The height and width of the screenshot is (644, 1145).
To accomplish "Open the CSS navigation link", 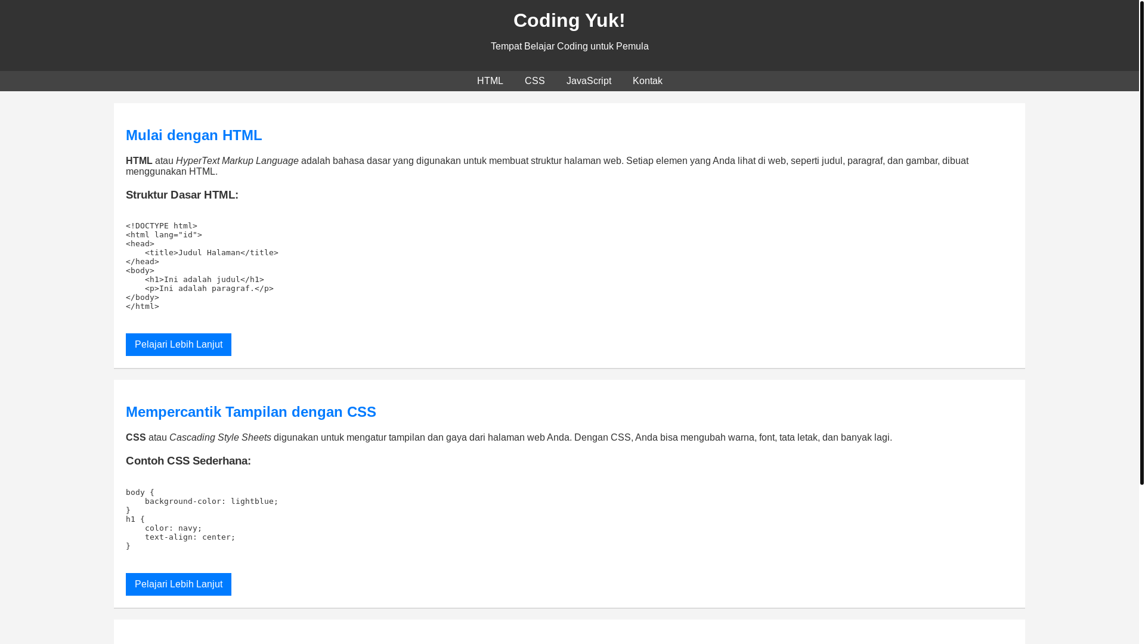I will (534, 81).
